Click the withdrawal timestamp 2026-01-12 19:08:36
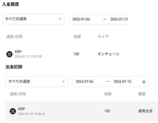 (x=31, y=114)
